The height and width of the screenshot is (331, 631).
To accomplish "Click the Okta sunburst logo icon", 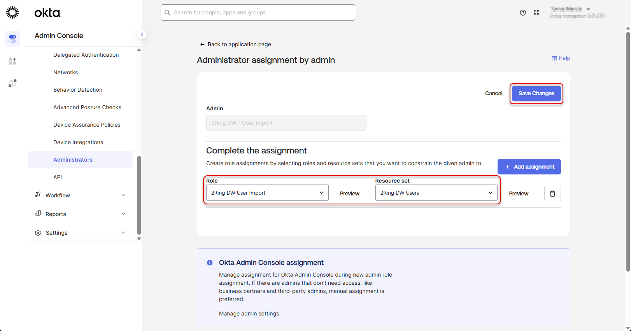I will (x=12, y=12).
